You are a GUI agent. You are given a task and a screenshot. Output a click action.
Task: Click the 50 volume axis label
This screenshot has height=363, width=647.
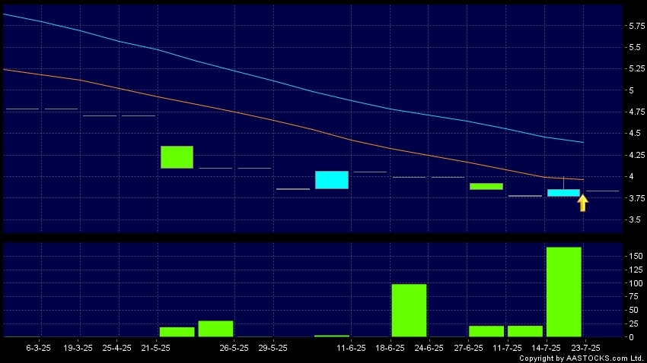[633, 311]
